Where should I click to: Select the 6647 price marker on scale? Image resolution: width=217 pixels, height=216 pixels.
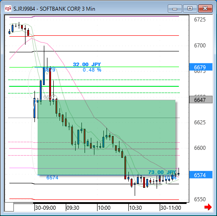pos(201,100)
